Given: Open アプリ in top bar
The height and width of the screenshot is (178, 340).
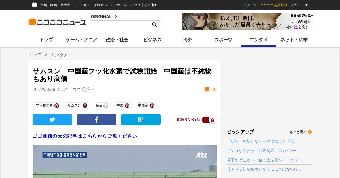Looking at the screenshot, I should (135, 5).
